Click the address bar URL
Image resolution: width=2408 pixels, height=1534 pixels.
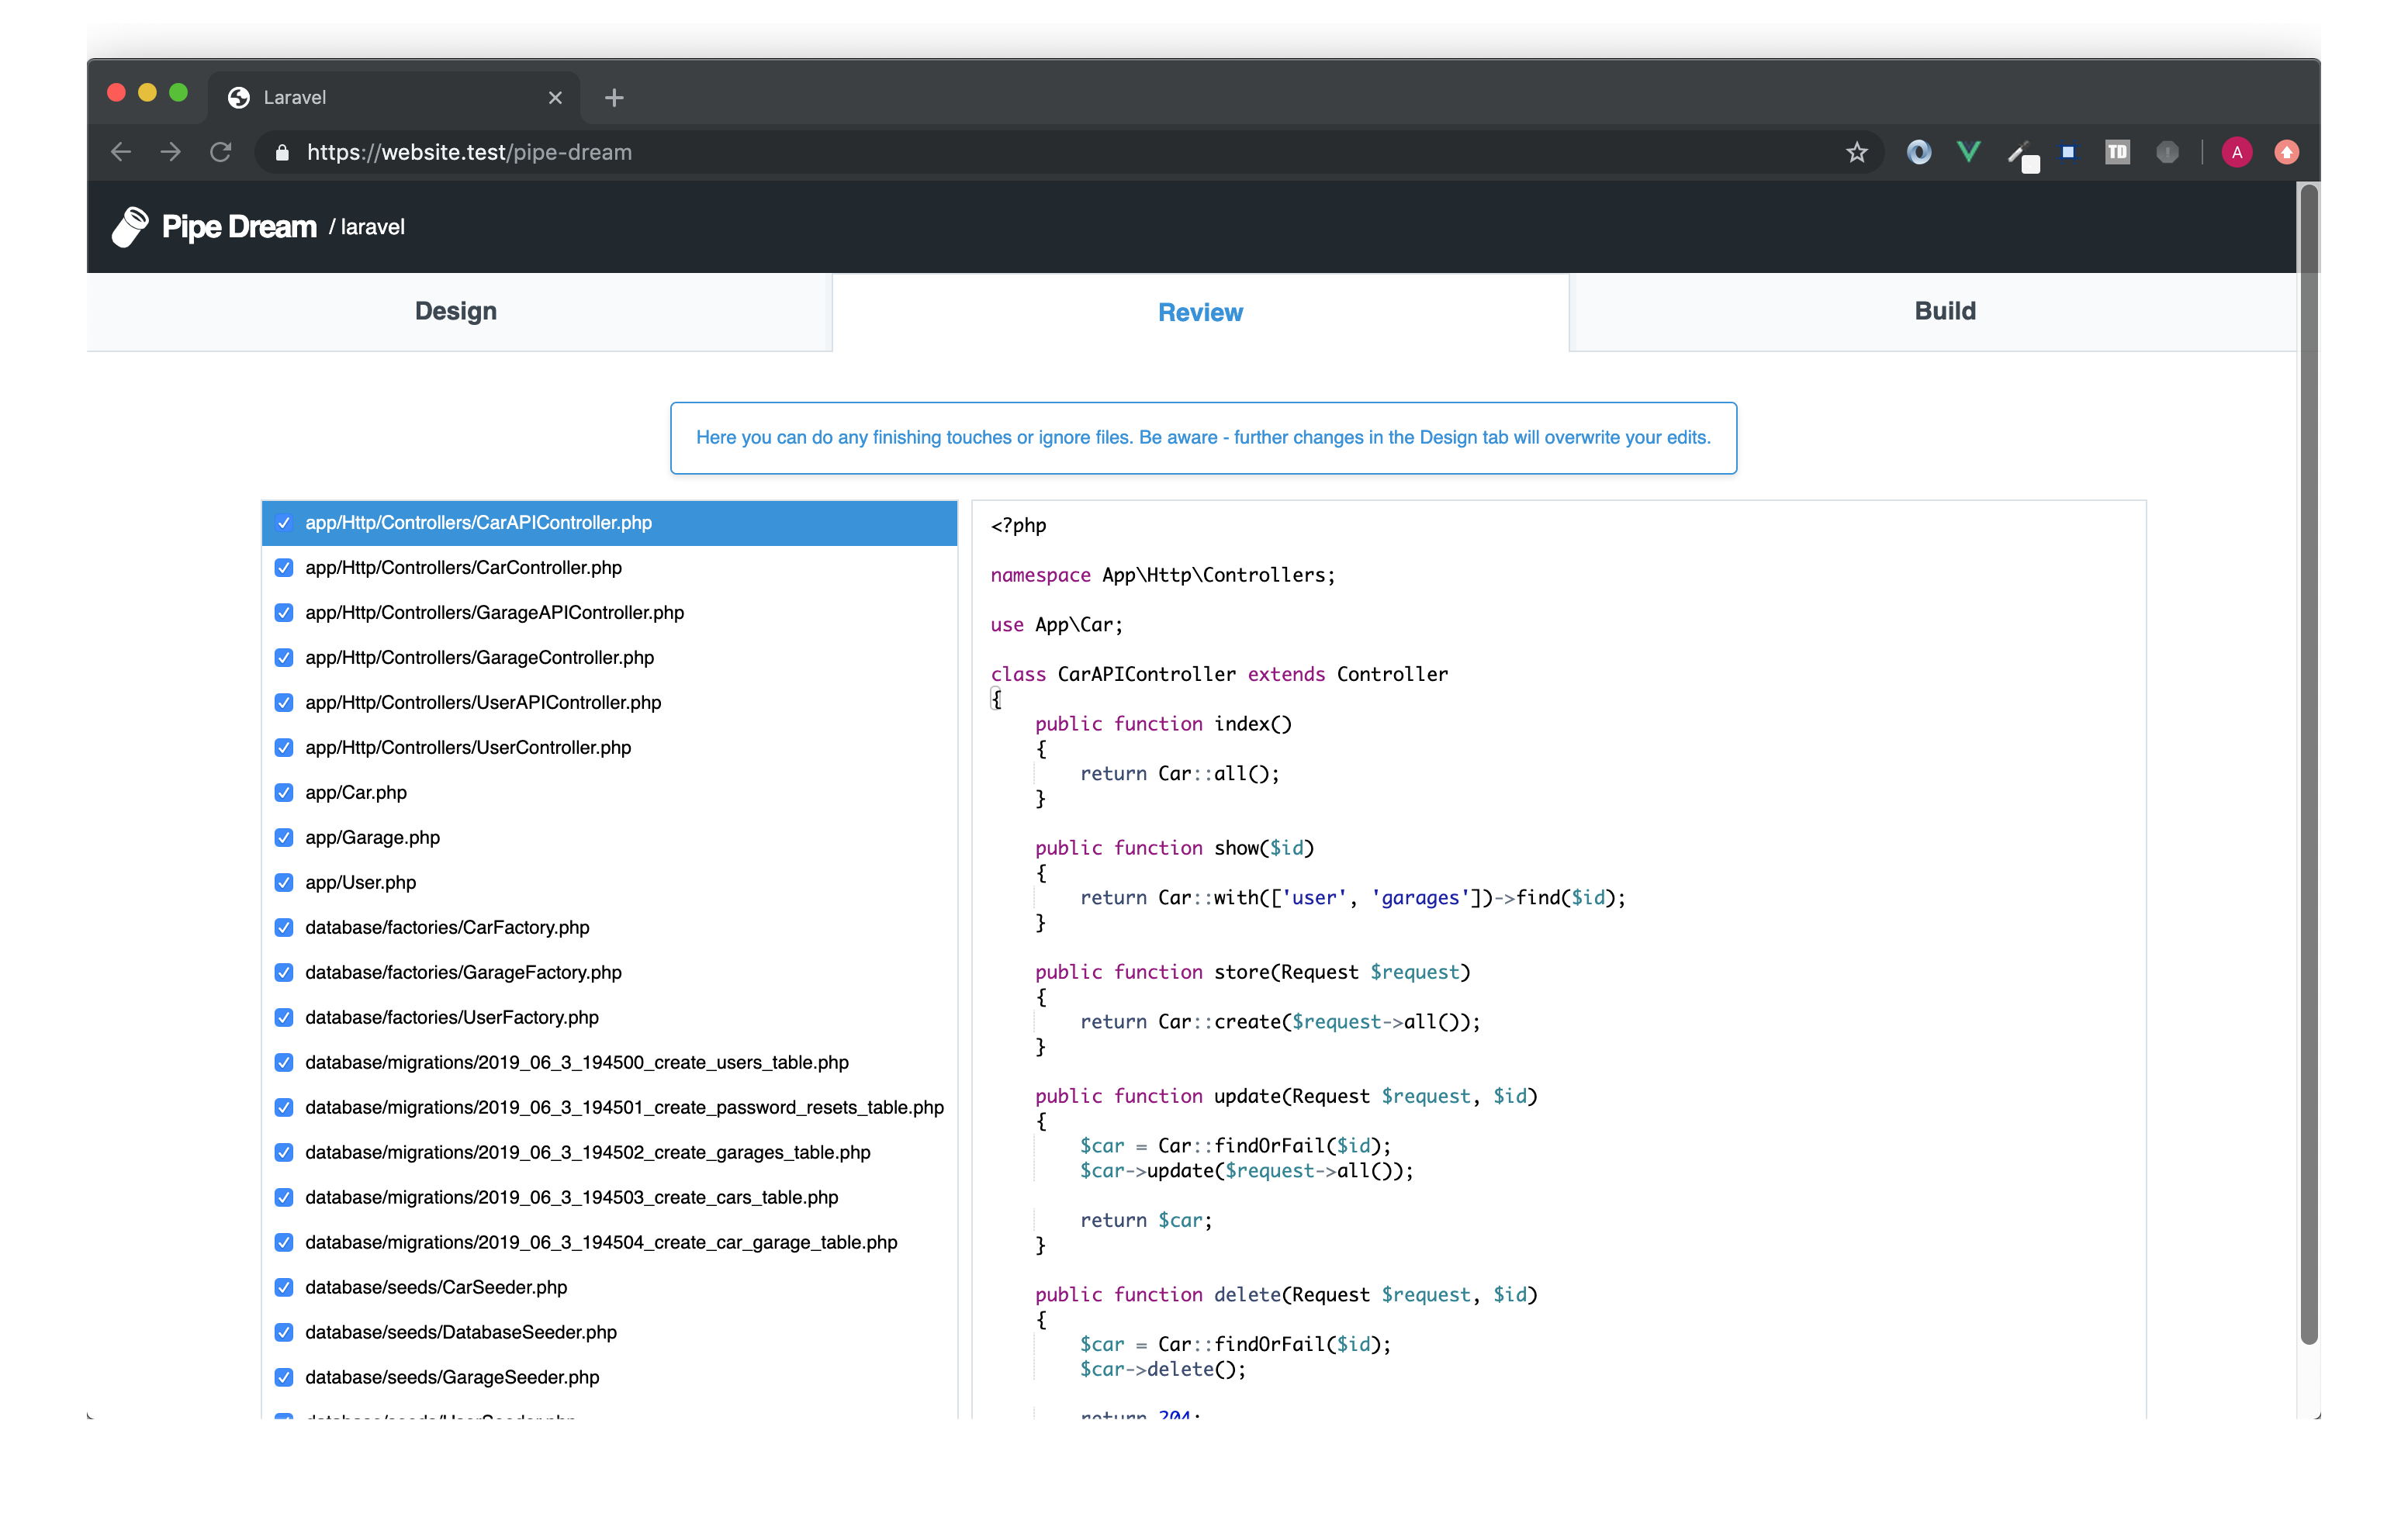pos(469,152)
